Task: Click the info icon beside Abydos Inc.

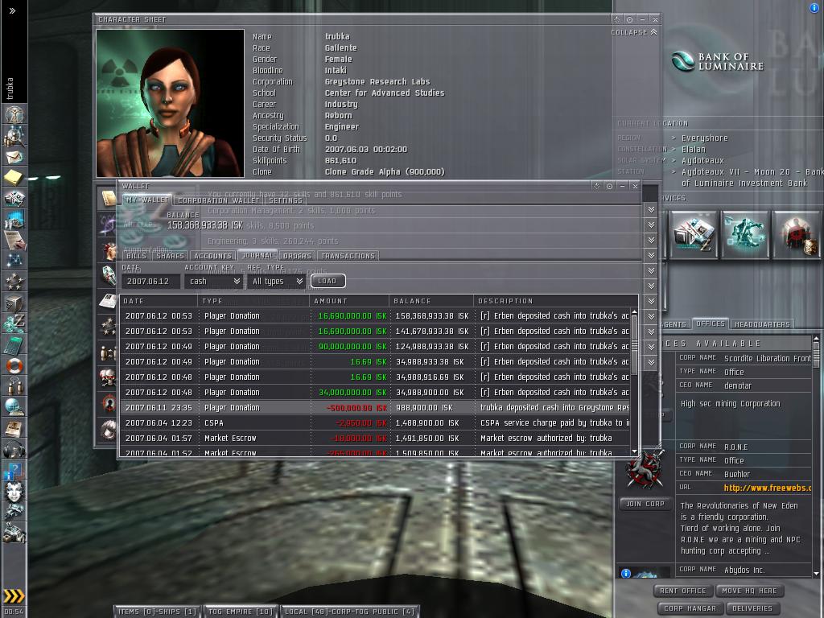Action: 626,573
